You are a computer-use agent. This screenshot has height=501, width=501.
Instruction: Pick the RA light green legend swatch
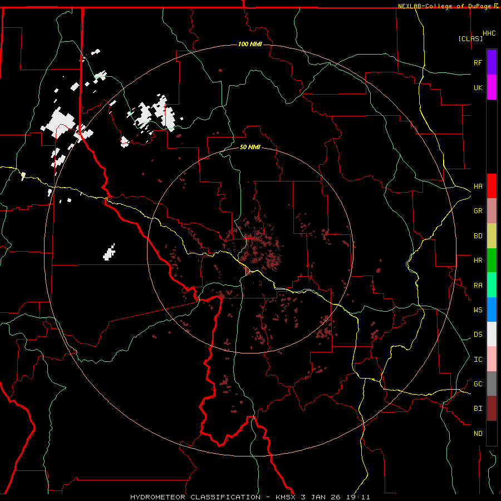[492, 285]
